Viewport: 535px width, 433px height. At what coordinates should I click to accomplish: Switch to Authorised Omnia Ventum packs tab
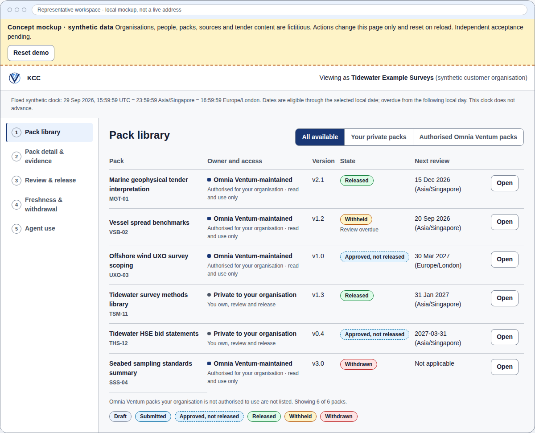click(x=468, y=137)
